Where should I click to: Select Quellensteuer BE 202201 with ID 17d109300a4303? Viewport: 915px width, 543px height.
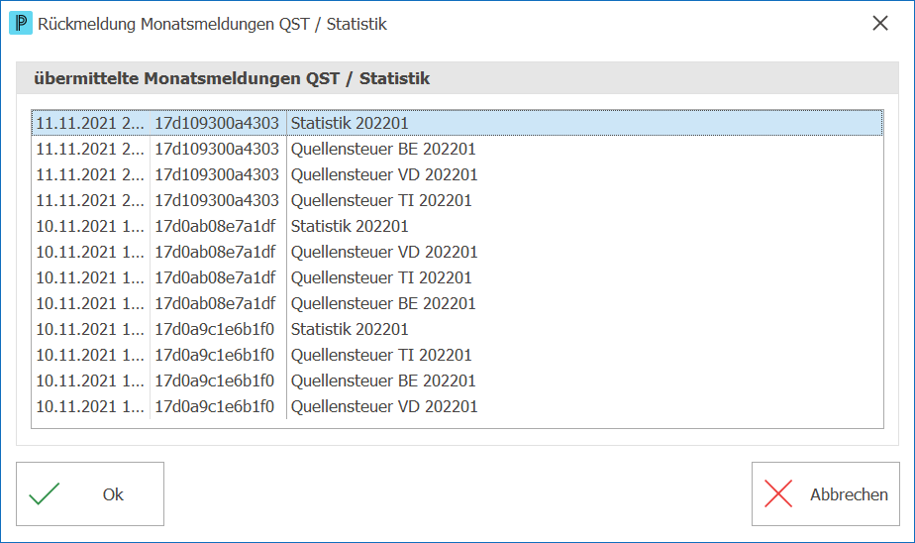[x=457, y=149]
